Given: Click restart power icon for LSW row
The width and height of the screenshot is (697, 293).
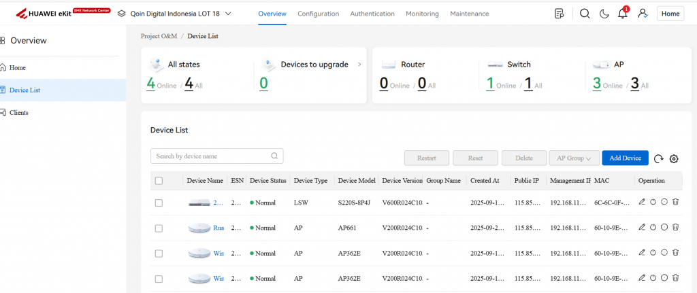Looking at the screenshot, I should click(653, 203).
